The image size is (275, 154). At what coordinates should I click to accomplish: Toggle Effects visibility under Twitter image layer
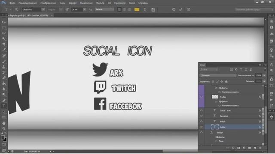[216, 101]
